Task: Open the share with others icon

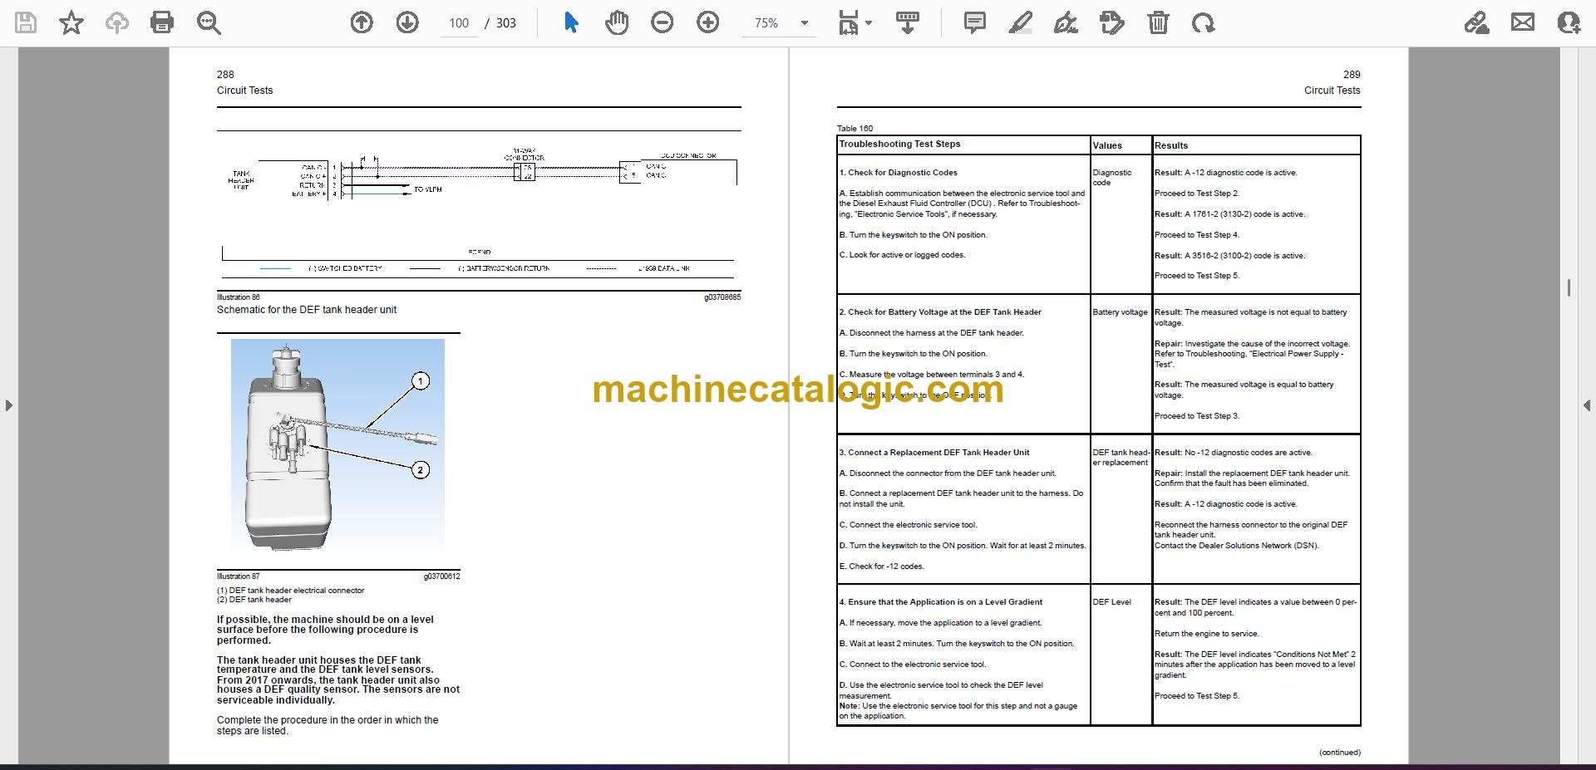Action: pyautogui.click(x=1569, y=22)
